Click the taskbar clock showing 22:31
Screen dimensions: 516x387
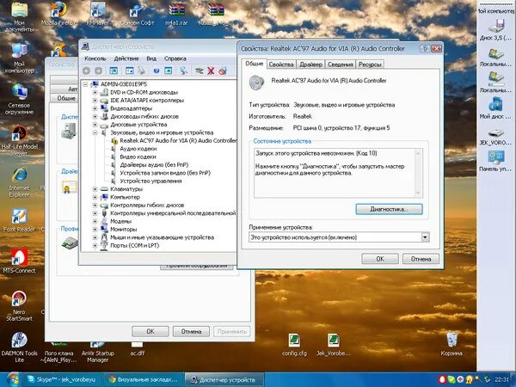click(x=501, y=380)
